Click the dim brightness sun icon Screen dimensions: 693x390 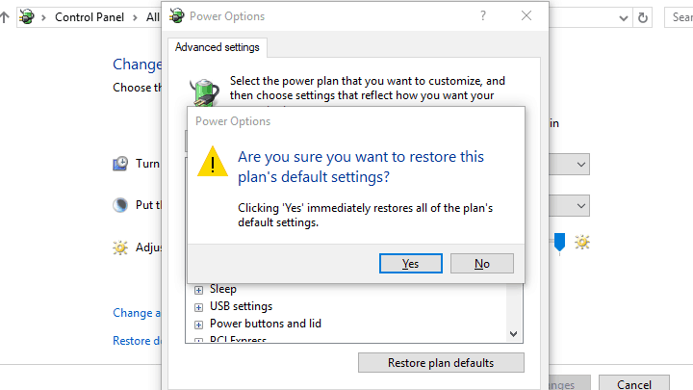[120, 247]
